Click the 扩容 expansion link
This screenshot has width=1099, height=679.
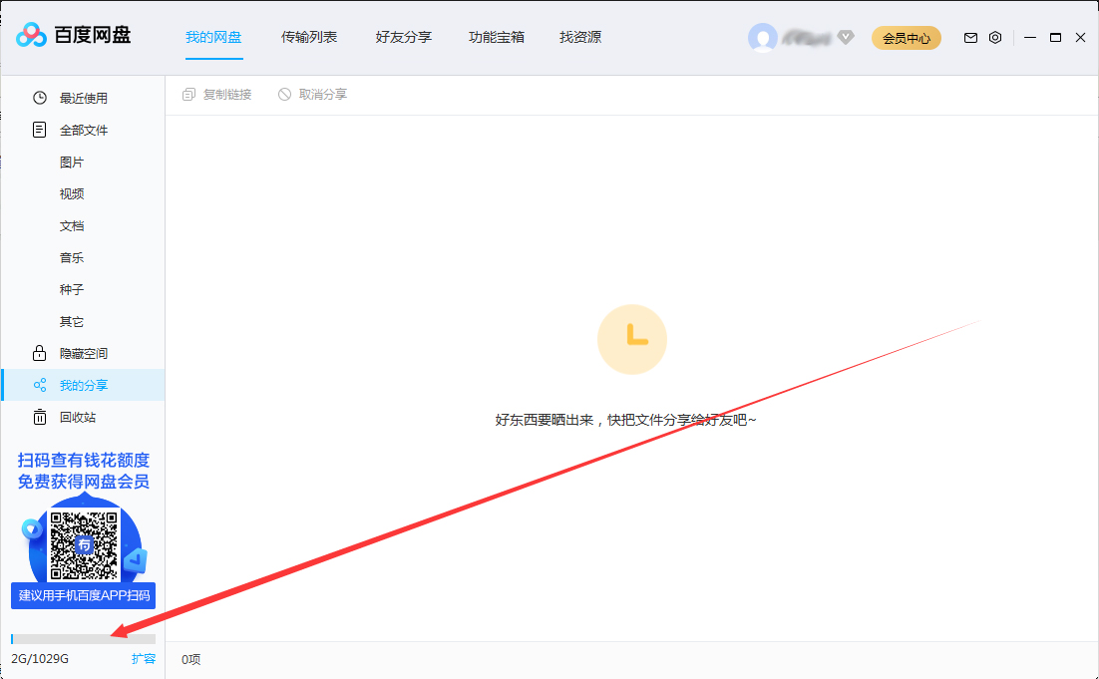[146, 658]
